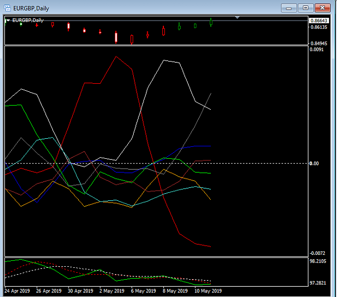Click the indicator scale value -0.0072
Viewport: 337px width, 297px height.
317,253
